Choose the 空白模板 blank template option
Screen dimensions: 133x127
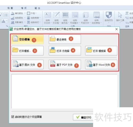(x=27, y=39)
